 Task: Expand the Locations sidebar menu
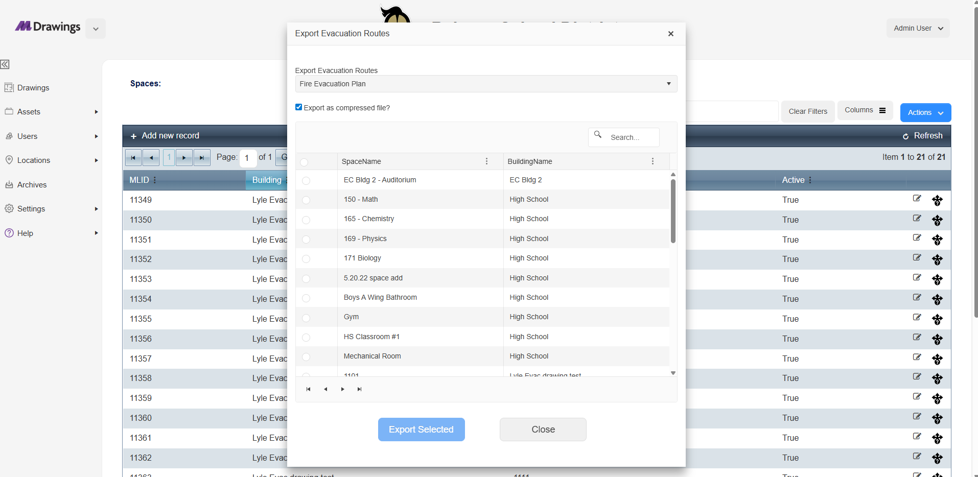(x=34, y=160)
